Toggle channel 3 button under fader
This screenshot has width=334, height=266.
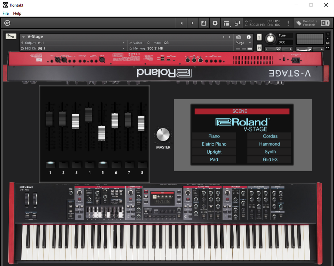pos(76,164)
